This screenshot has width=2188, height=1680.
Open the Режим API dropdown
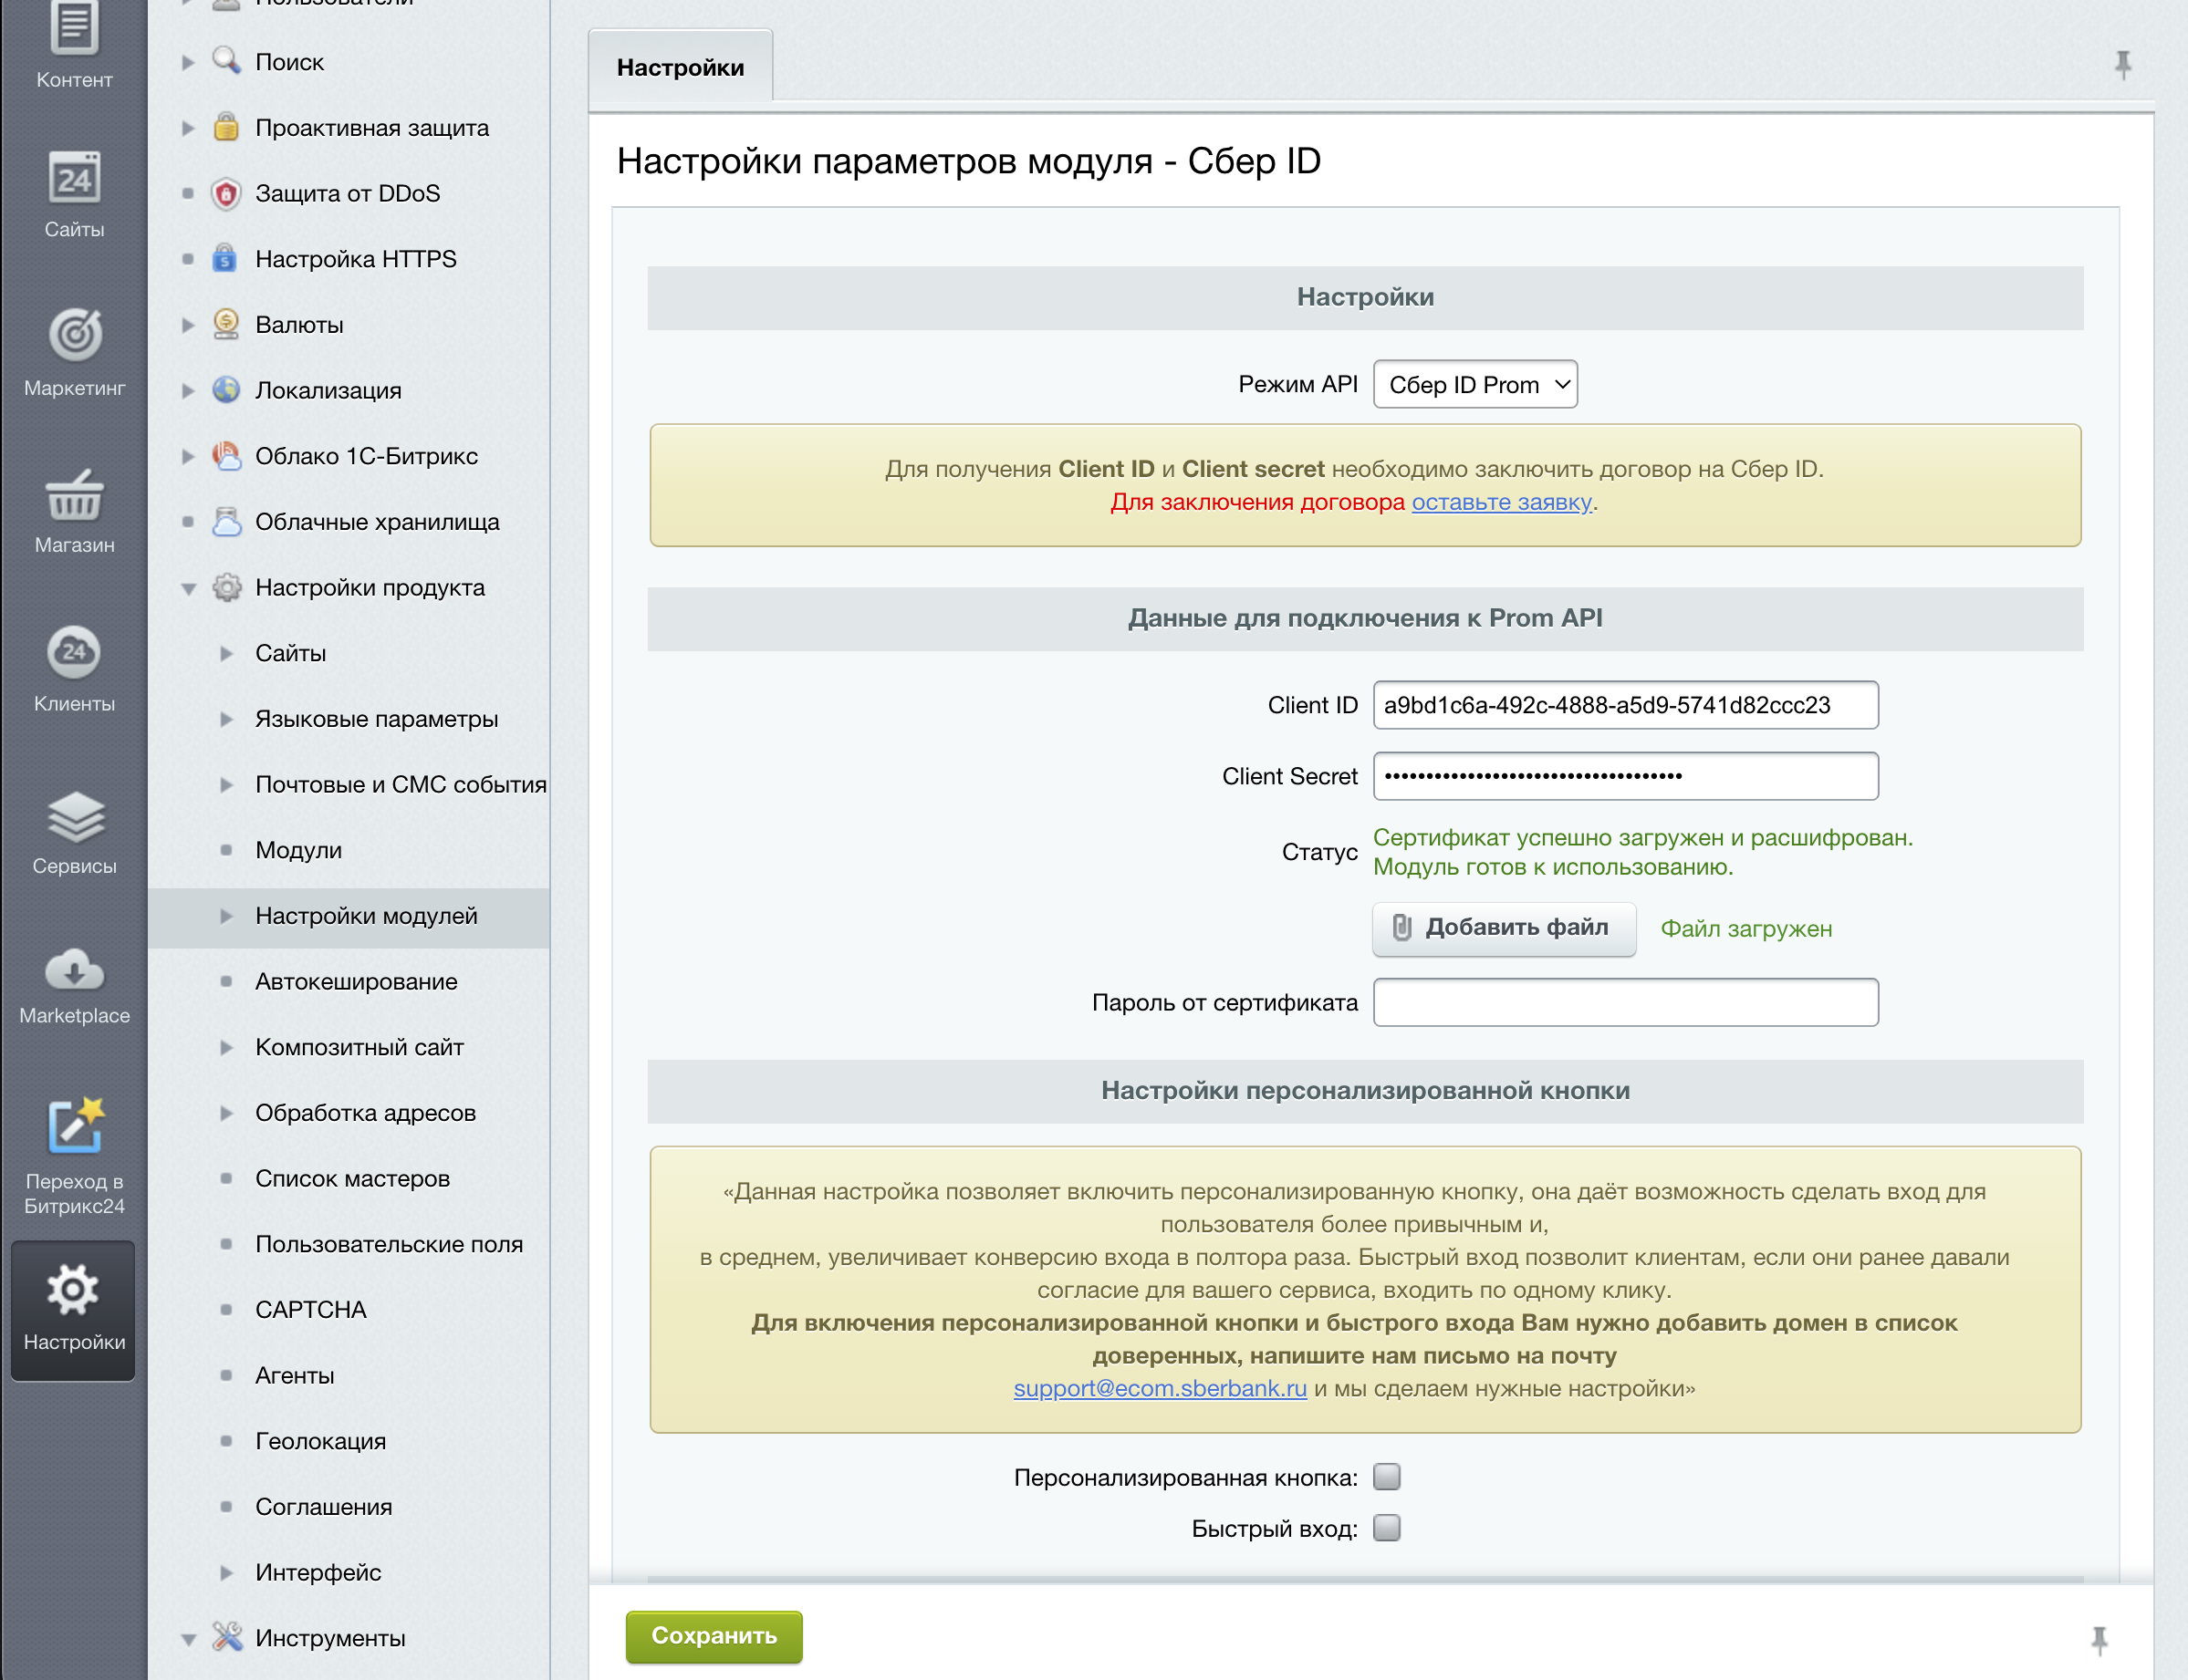click(1474, 385)
